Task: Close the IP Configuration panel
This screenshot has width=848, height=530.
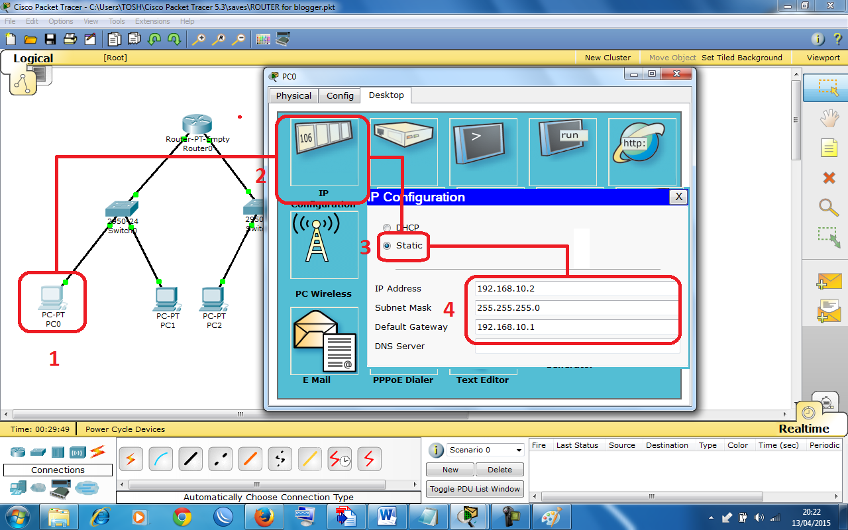Action: (678, 197)
